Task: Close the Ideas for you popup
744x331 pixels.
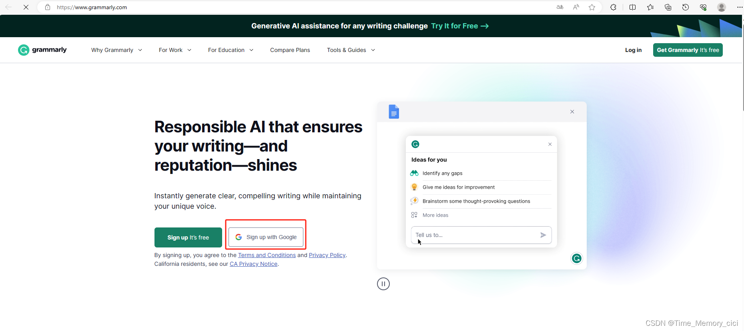Action: click(x=550, y=144)
